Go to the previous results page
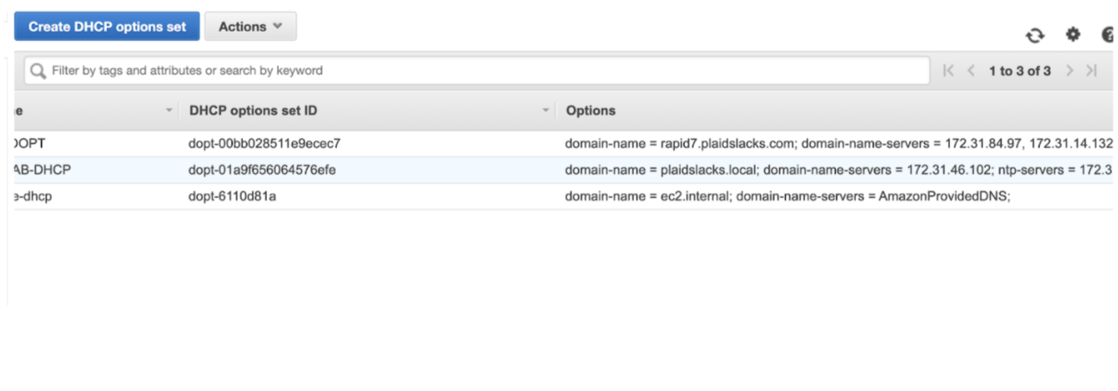 coord(971,71)
